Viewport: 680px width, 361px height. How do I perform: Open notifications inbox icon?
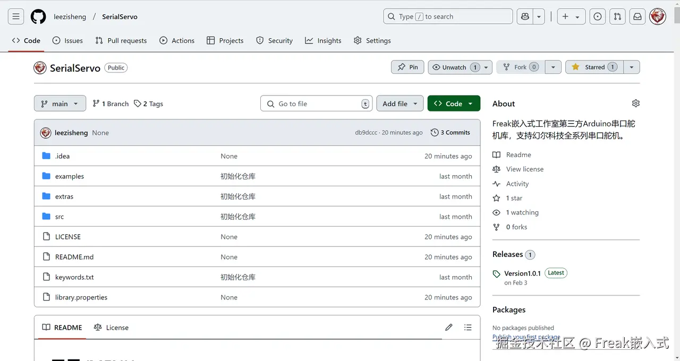click(x=637, y=16)
